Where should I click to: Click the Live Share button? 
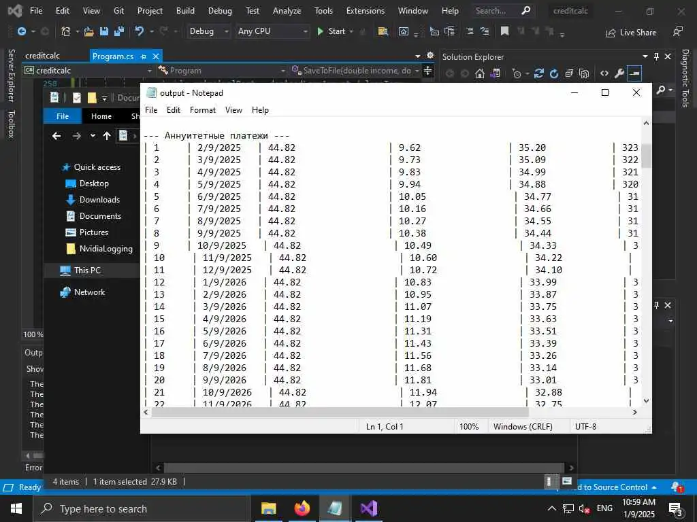631,33
